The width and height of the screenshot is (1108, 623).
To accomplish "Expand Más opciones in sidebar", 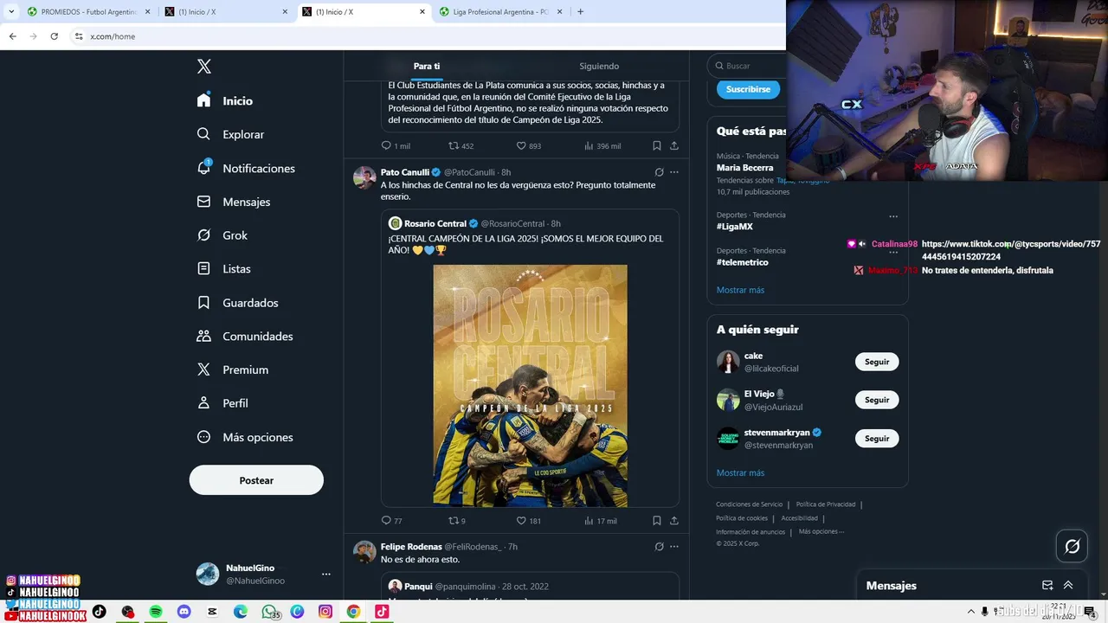I will (x=245, y=437).
